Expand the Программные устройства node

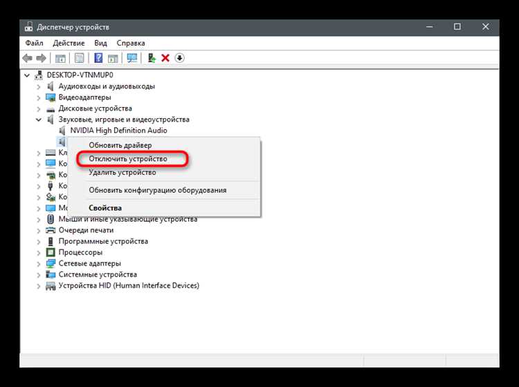[39, 242]
